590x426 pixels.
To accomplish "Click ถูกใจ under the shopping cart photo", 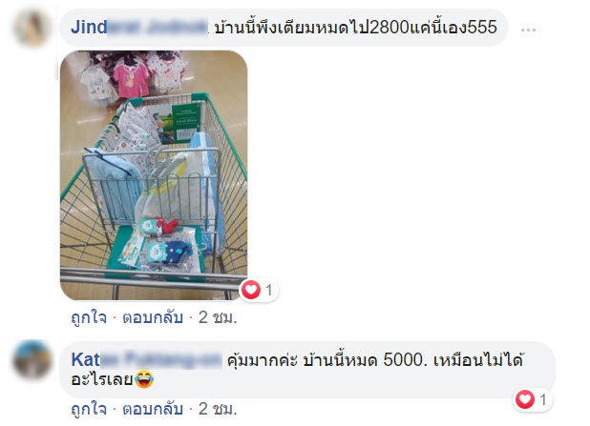I will [89, 317].
